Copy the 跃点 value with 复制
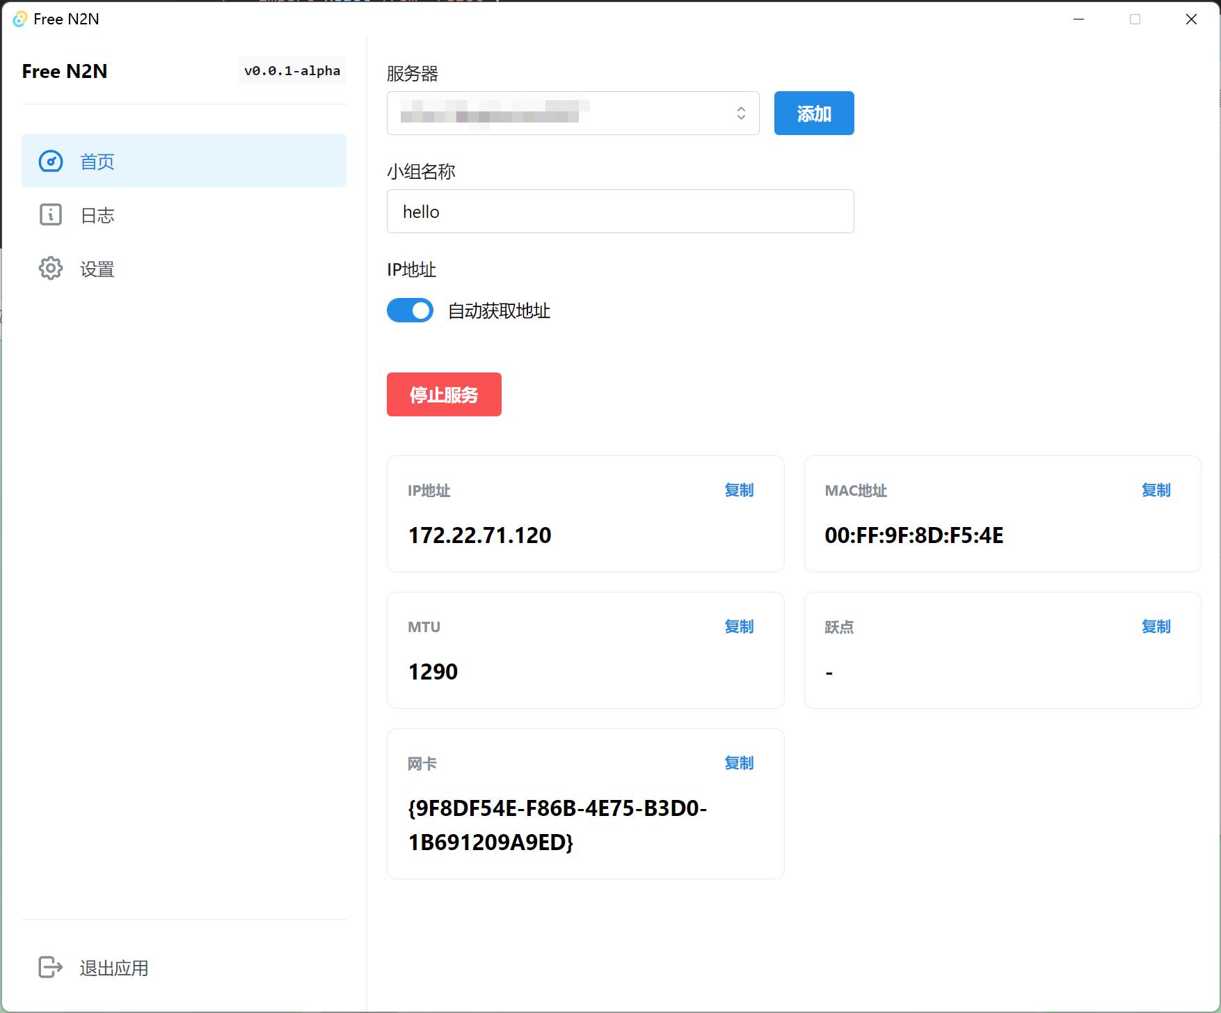Image resolution: width=1221 pixels, height=1013 pixels. (x=1156, y=627)
